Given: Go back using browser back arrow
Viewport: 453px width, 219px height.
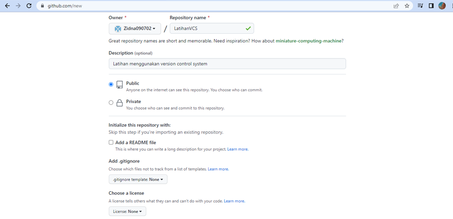Looking at the screenshot, I should coord(8,6).
